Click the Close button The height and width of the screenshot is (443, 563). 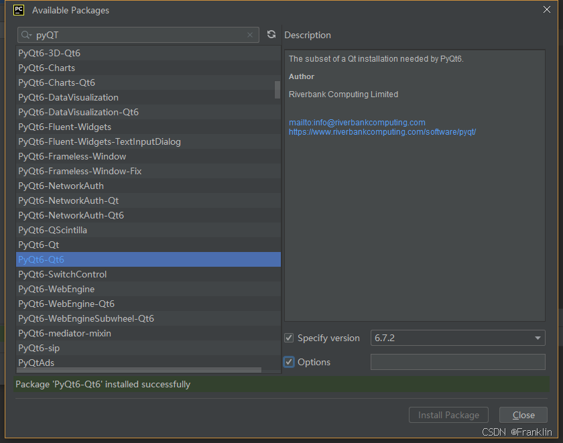(x=523, y=415)
